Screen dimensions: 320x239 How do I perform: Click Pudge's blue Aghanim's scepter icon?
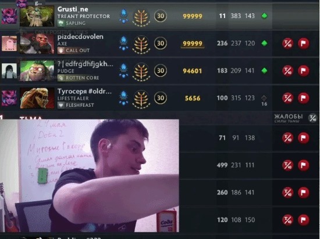pos(124,71)
